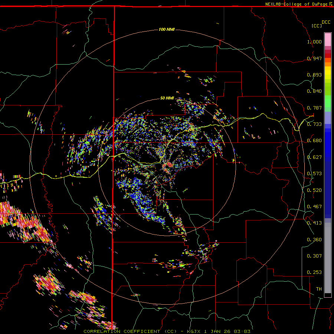
Task: Click the 50 NMI range ring label
Action: [167, 98]
